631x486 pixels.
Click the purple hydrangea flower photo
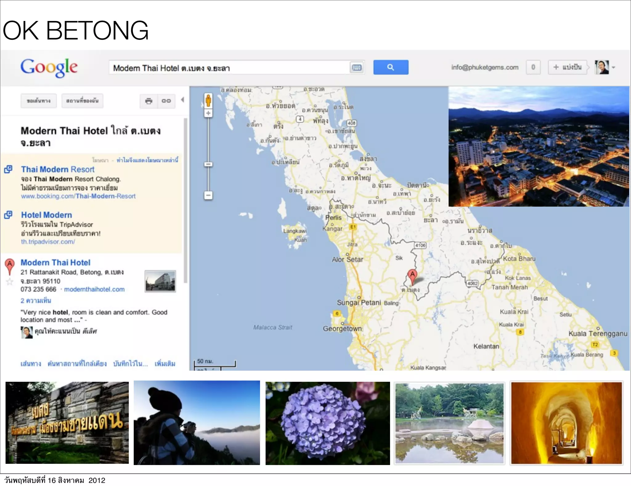(328, 423)
